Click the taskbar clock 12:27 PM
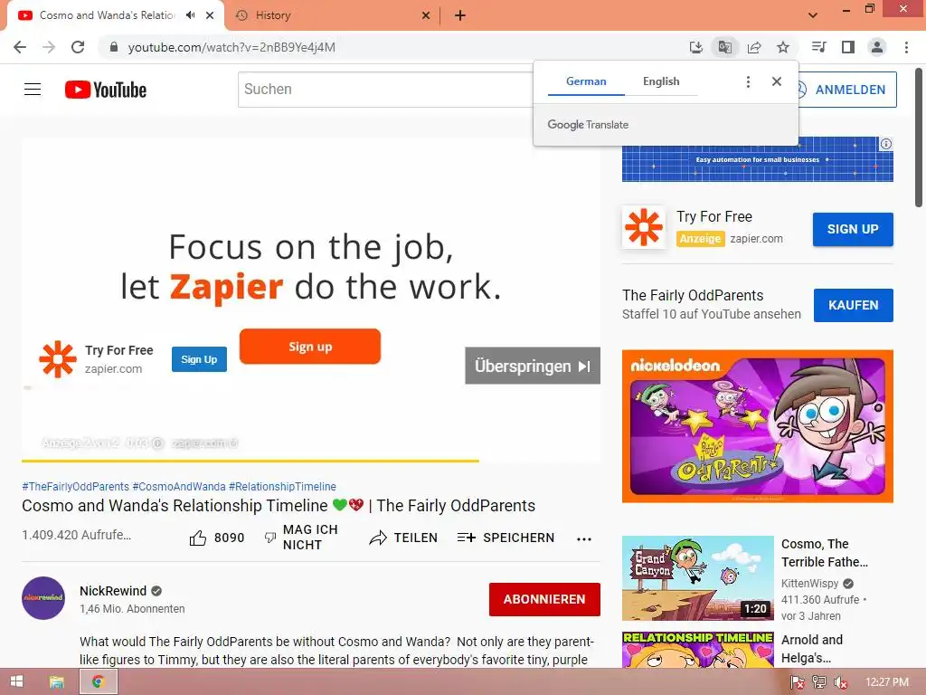The height and width of the screenshot is (695, 926). pos(886,682)
